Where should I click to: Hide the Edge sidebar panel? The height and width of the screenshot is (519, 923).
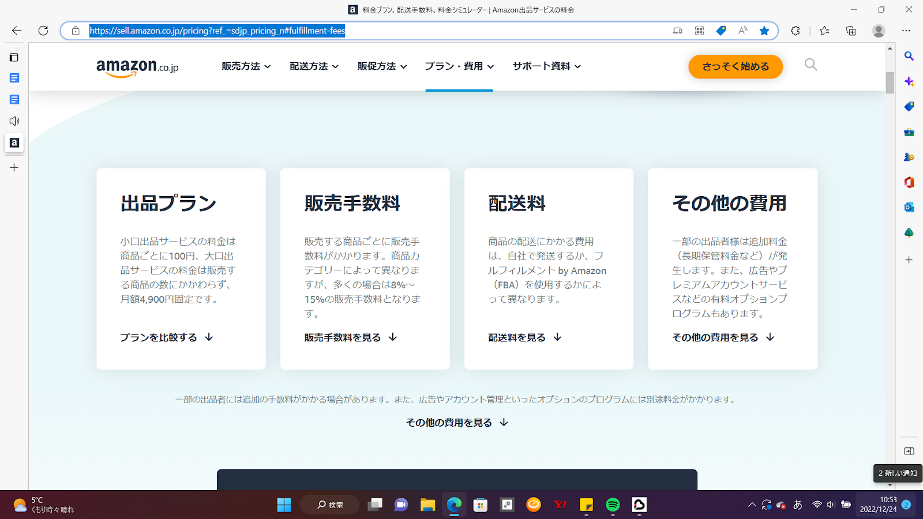tap(909, 451)
